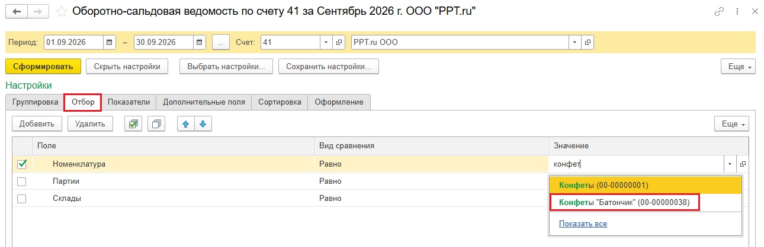Move filter row up arrow

(x=187, y=123)
